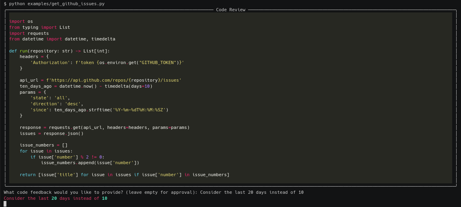Click the 'Authorization' header line
Image resolution: width=461 pixels, height=207 pixels.
pyautogui.click(x=107, y=62)
